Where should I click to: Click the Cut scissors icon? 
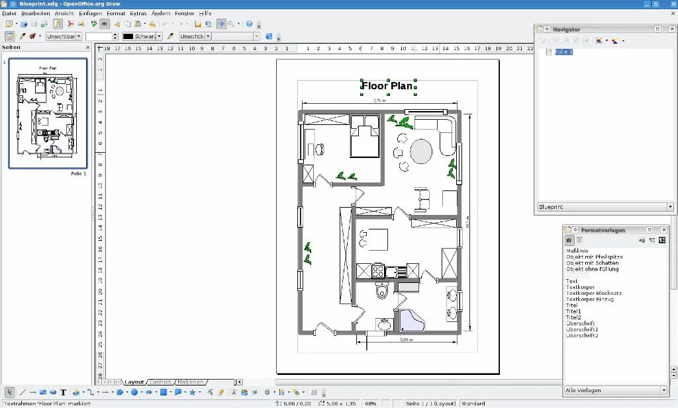(x=117, y=24)
